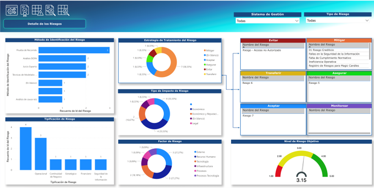Click the Detalle de los Riesgos button
The width and height of the screenshot is (374, 188).
[44, 24]
